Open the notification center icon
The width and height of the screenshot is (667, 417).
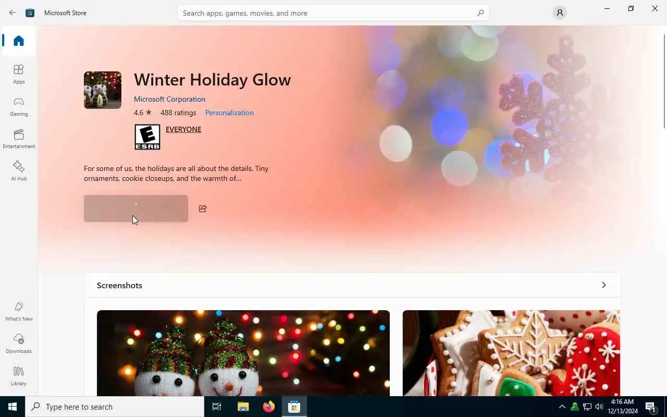[x=651, y=407]
